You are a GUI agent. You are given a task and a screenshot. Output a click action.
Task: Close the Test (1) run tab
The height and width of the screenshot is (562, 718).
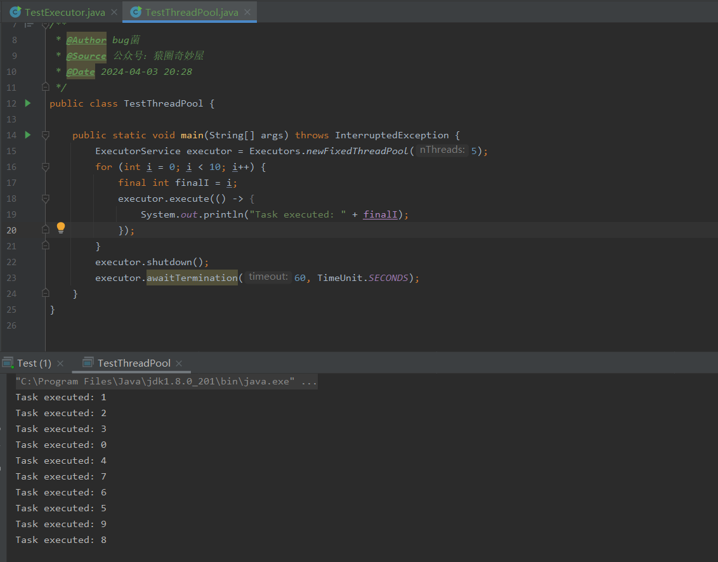pos(60,363)
